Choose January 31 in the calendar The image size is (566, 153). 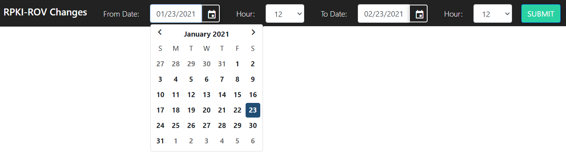pos(160,141)
